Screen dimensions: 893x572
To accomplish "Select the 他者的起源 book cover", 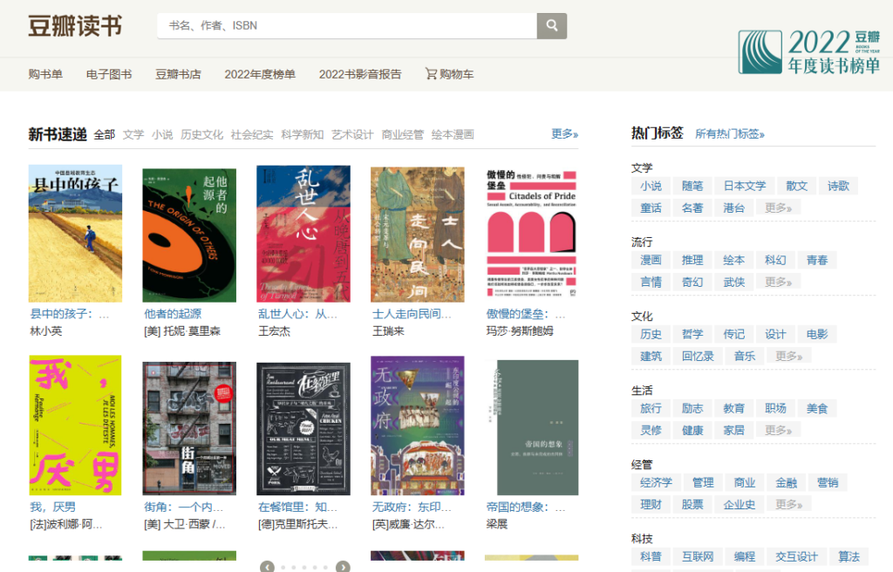I will [x=189, y=235].
